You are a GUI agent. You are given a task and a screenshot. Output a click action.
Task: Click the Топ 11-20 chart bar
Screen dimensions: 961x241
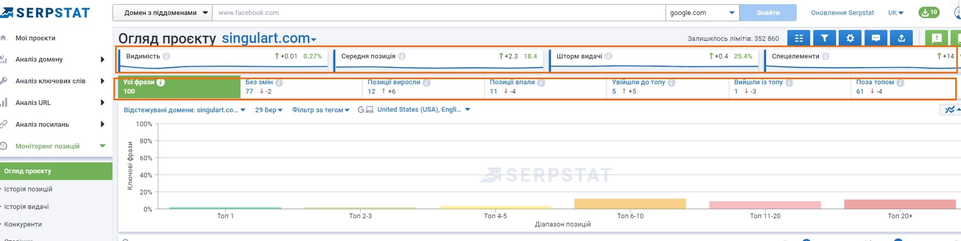765,205
